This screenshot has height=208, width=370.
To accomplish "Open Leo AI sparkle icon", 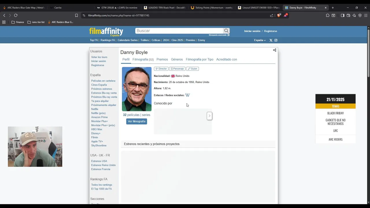I will click(x=354, y=15).
